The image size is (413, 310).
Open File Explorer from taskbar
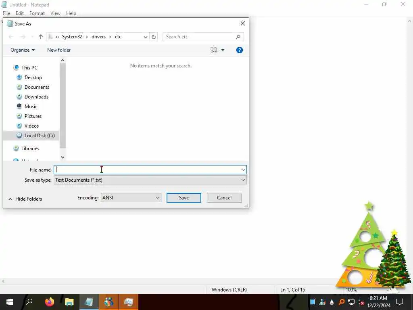69,302
